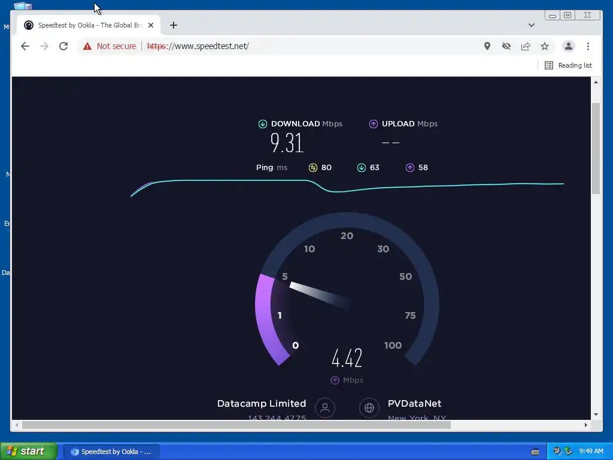This screenshot has width=613, height=460.
Task: Click the address bar URL
Action: (x=198, y=46)
